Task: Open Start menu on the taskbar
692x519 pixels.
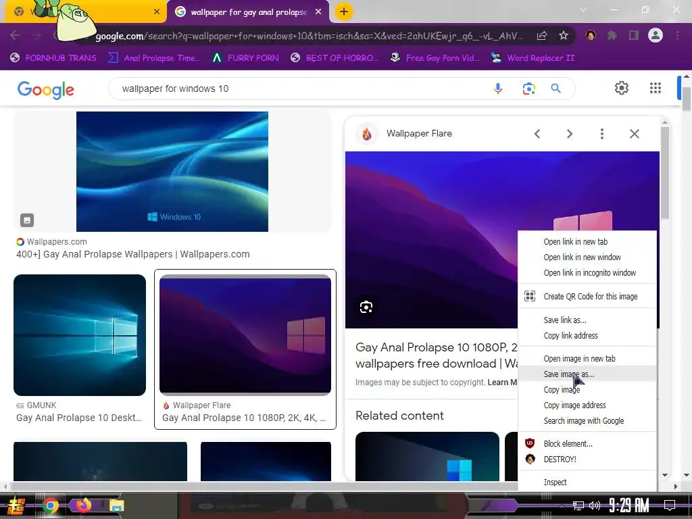Action: (x=16, y=505)
